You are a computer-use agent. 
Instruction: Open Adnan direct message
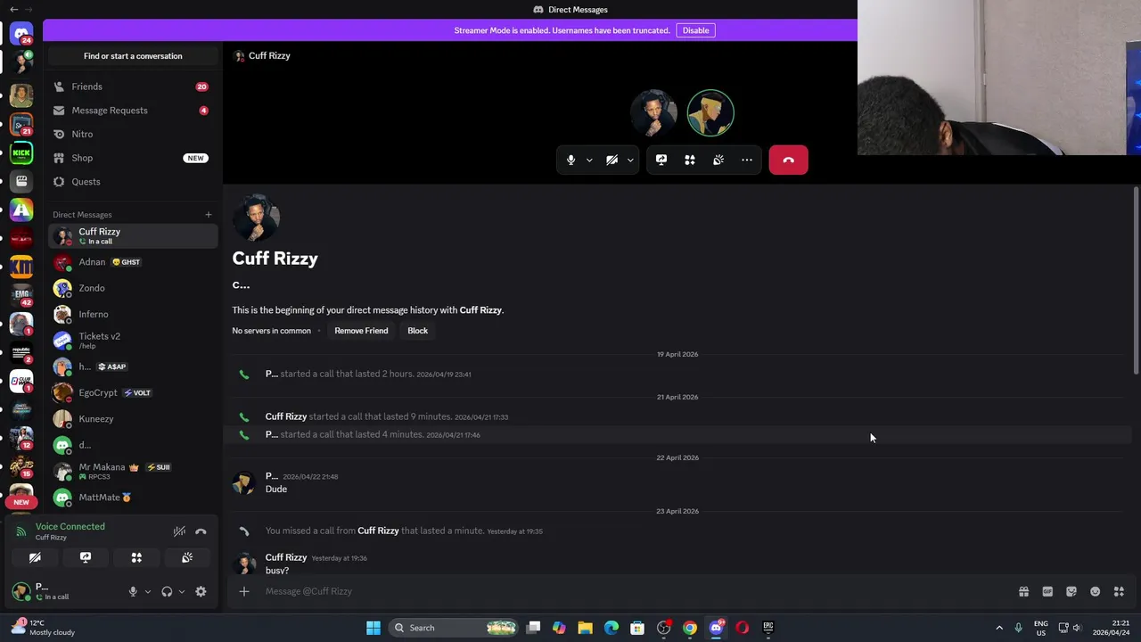[x=133, y=262]
